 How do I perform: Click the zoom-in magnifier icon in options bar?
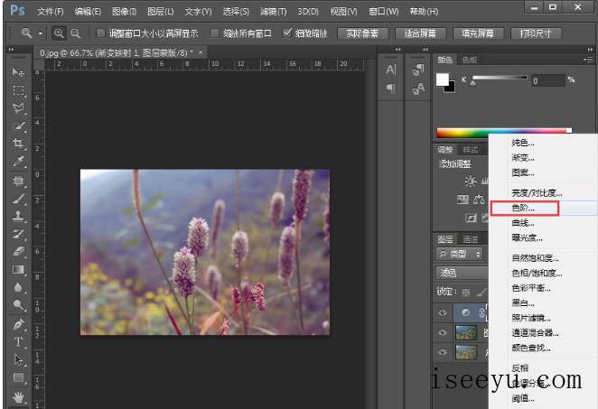tap(60, 33)
